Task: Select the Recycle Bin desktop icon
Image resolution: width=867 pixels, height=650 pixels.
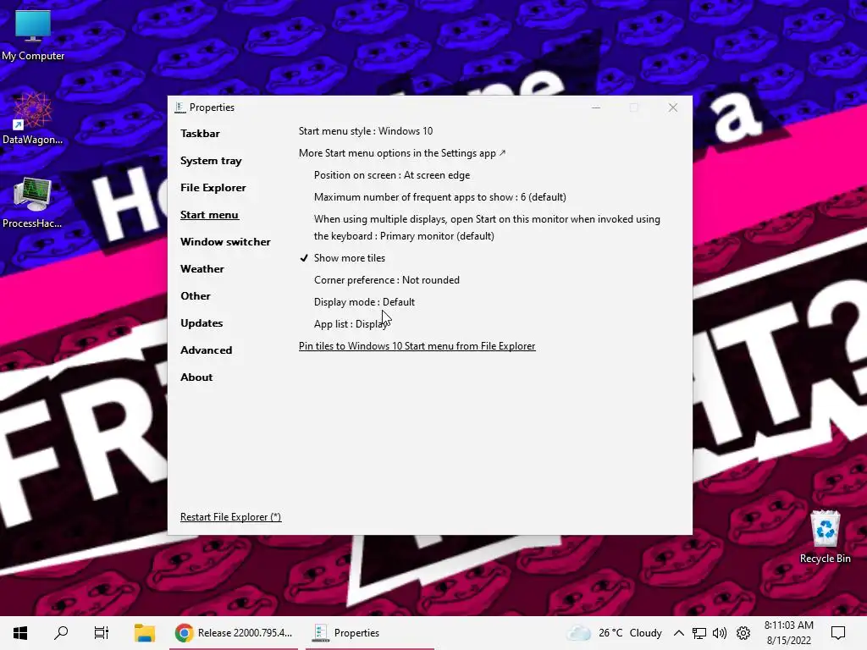Action: point(825,537)
